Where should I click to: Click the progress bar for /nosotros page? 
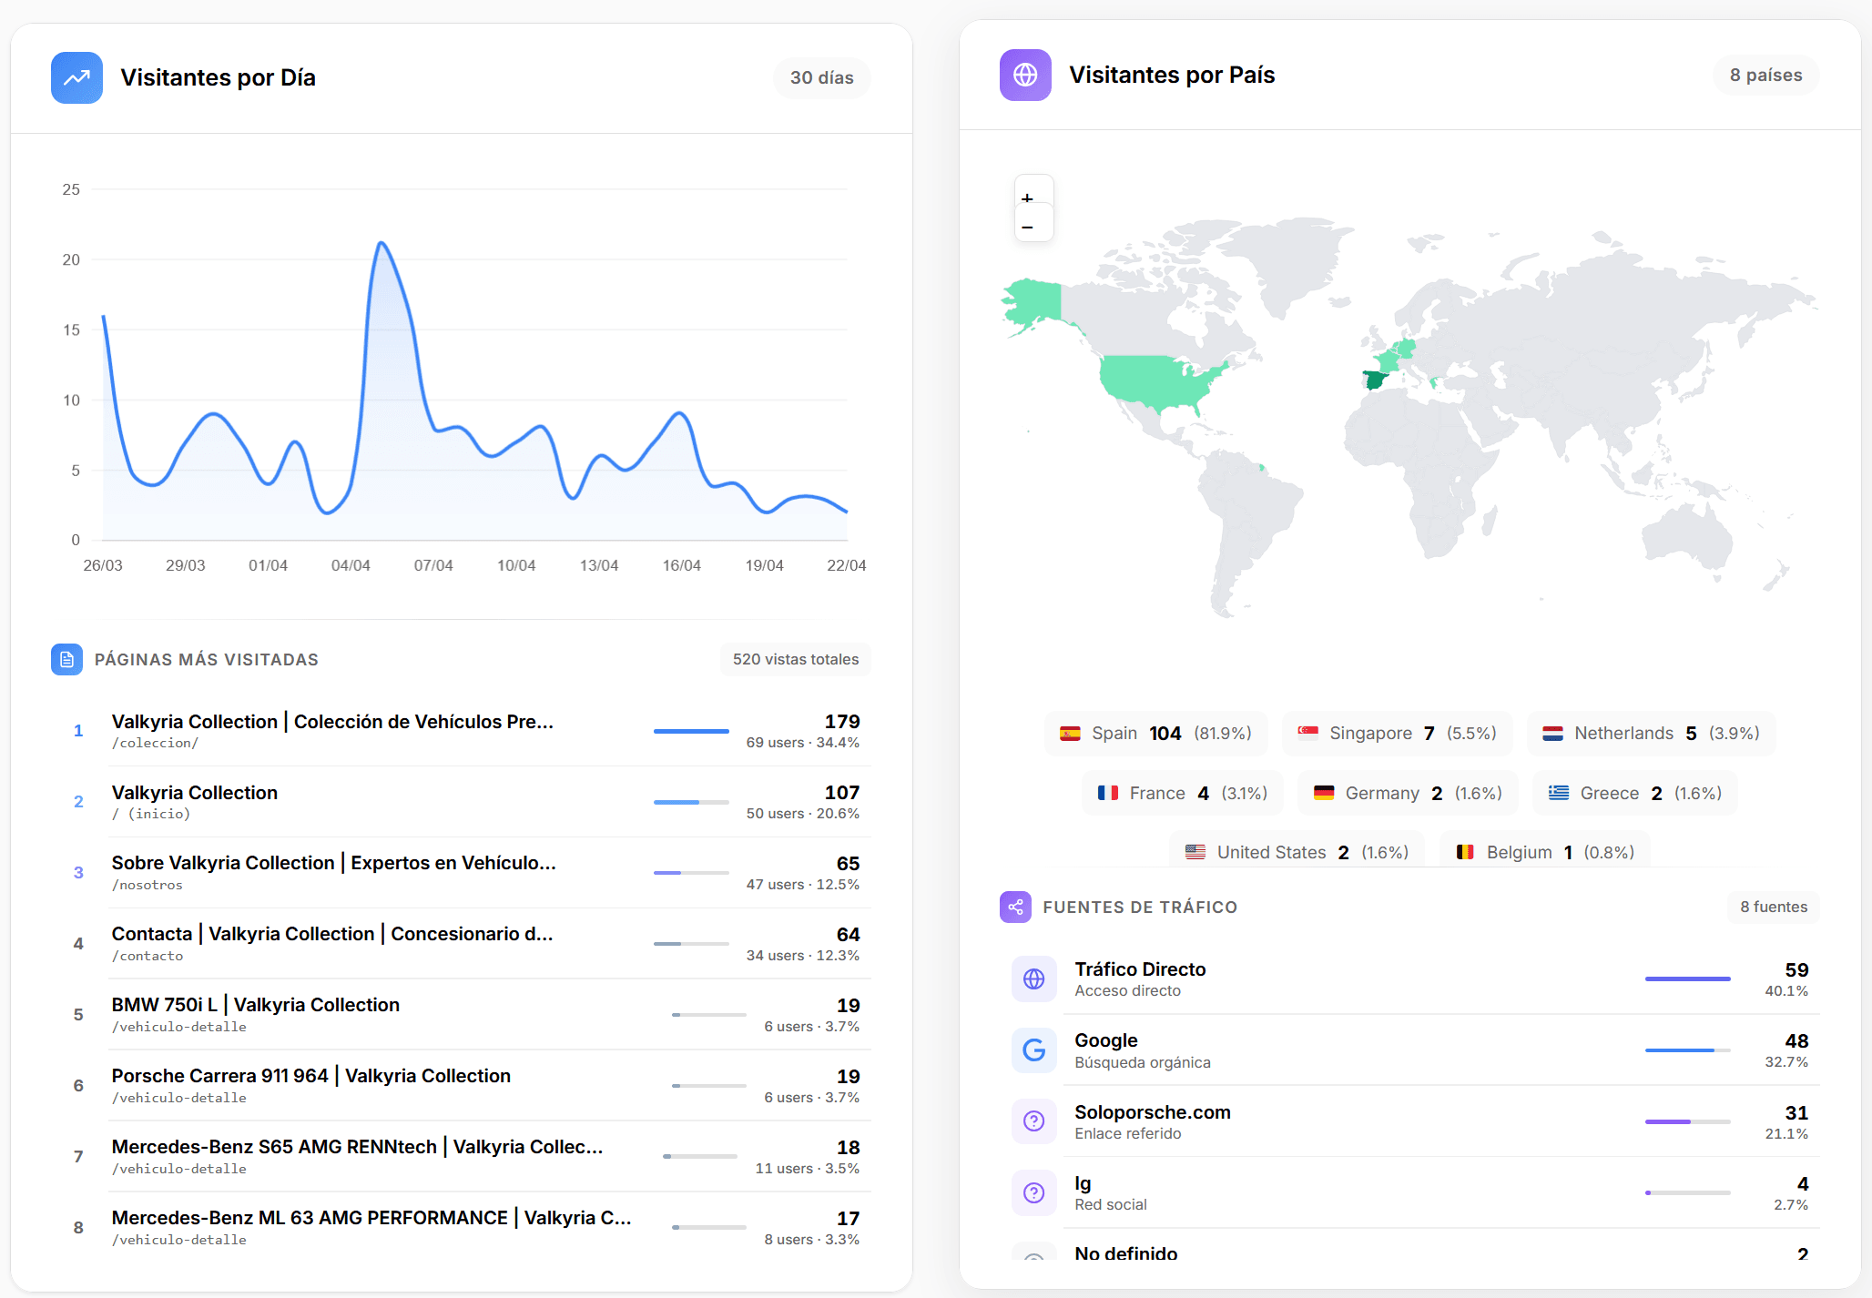click(x=691, y=873)
